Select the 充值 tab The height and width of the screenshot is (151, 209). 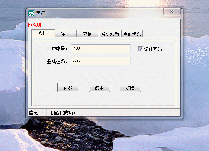pos(88,34)
